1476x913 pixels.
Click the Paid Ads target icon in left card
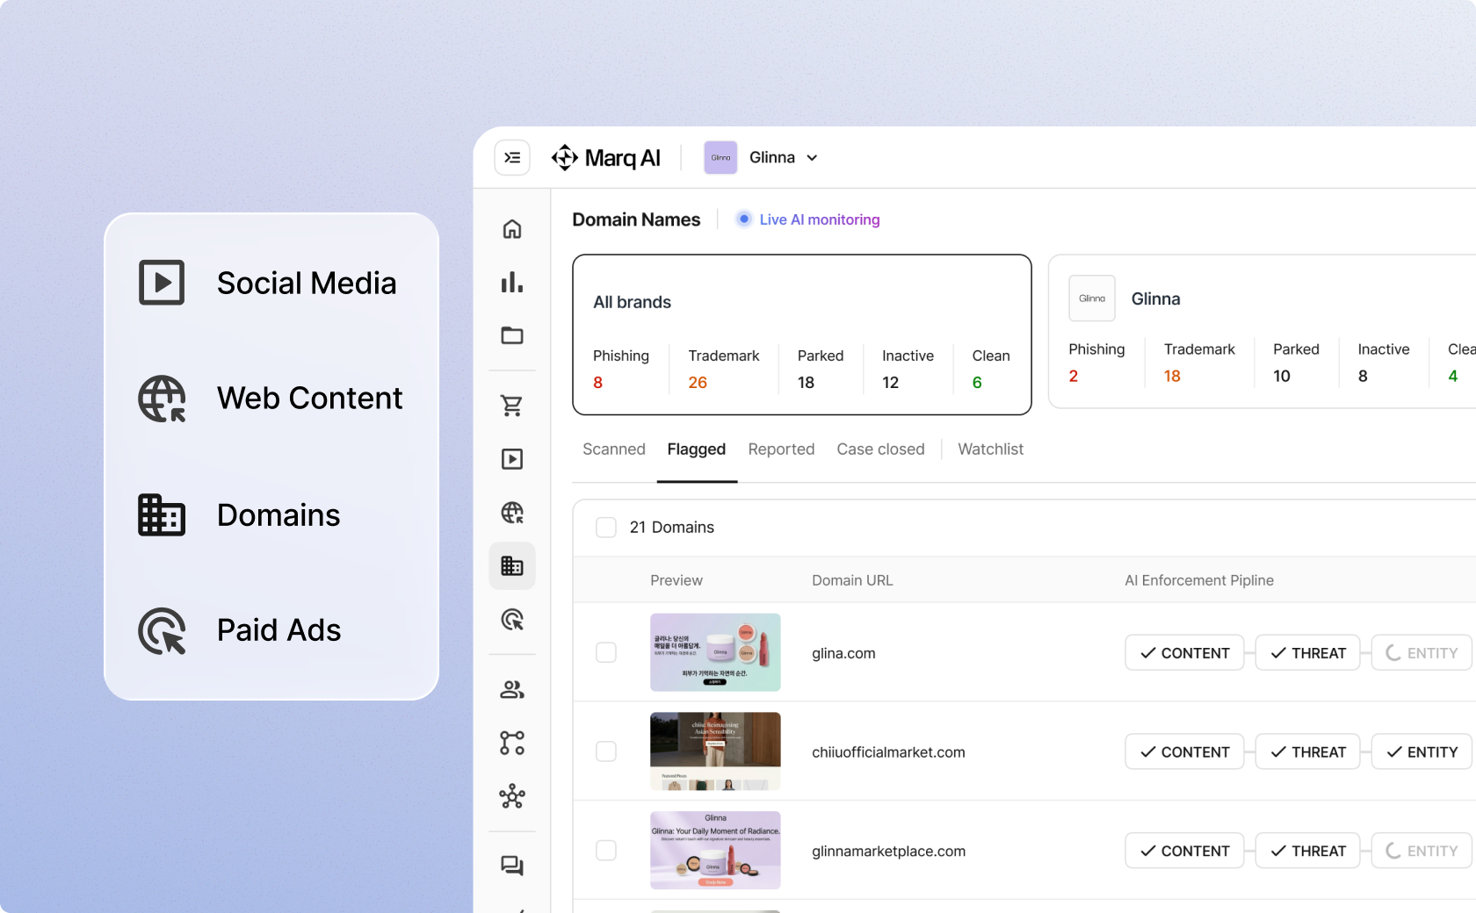tap(162, 630)
